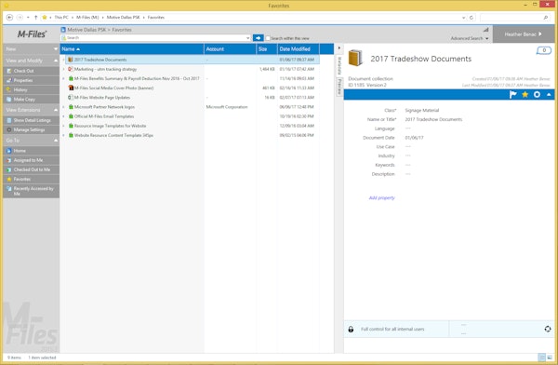Click the search magnifier in the Explorer search box
The height and width of the screenshot is (365, 558).
pyautogui.click(x=546, y=17)
